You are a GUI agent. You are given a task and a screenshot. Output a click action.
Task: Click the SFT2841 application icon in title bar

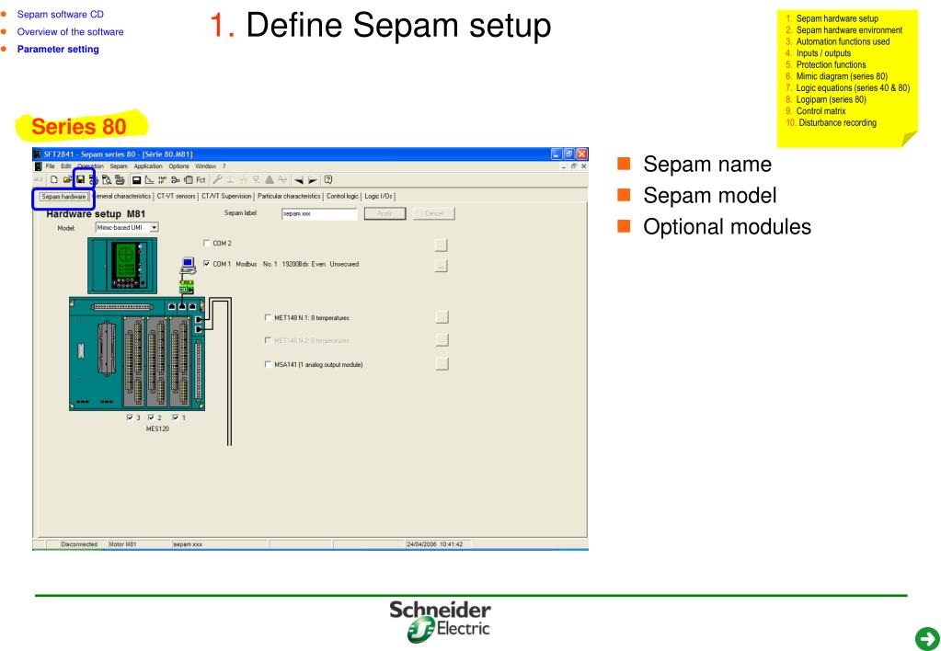[x=37, y=154]
